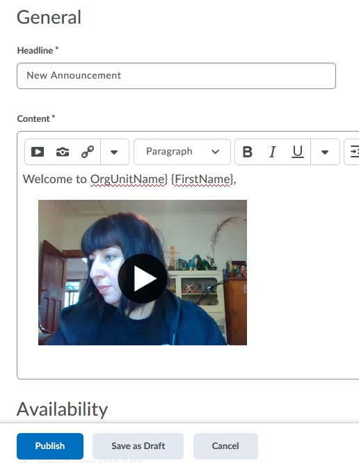
Task: Click the Headline input field
Action: pyautogui.click(x=176, y=76)
